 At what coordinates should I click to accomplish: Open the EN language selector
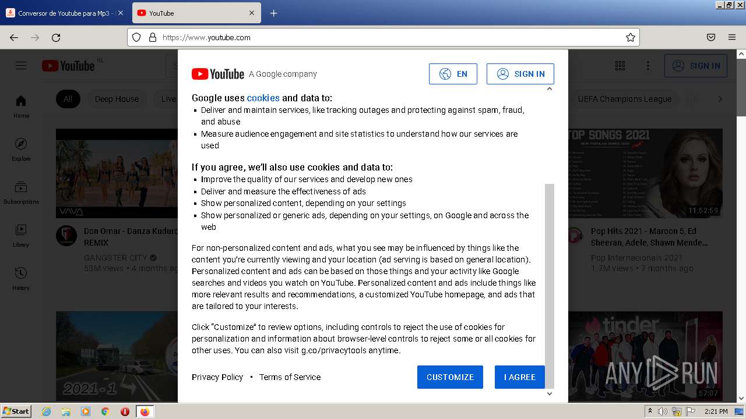453,74
